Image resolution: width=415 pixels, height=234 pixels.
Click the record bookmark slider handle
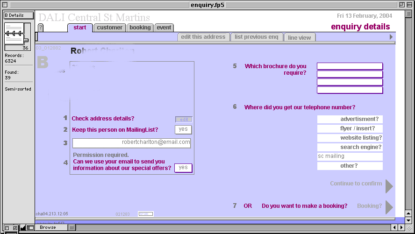[26, 40]
